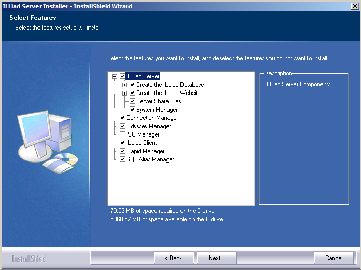Uncheck the ILLiad Server checkbox
The image size is (361, 270).
(123, 76)
